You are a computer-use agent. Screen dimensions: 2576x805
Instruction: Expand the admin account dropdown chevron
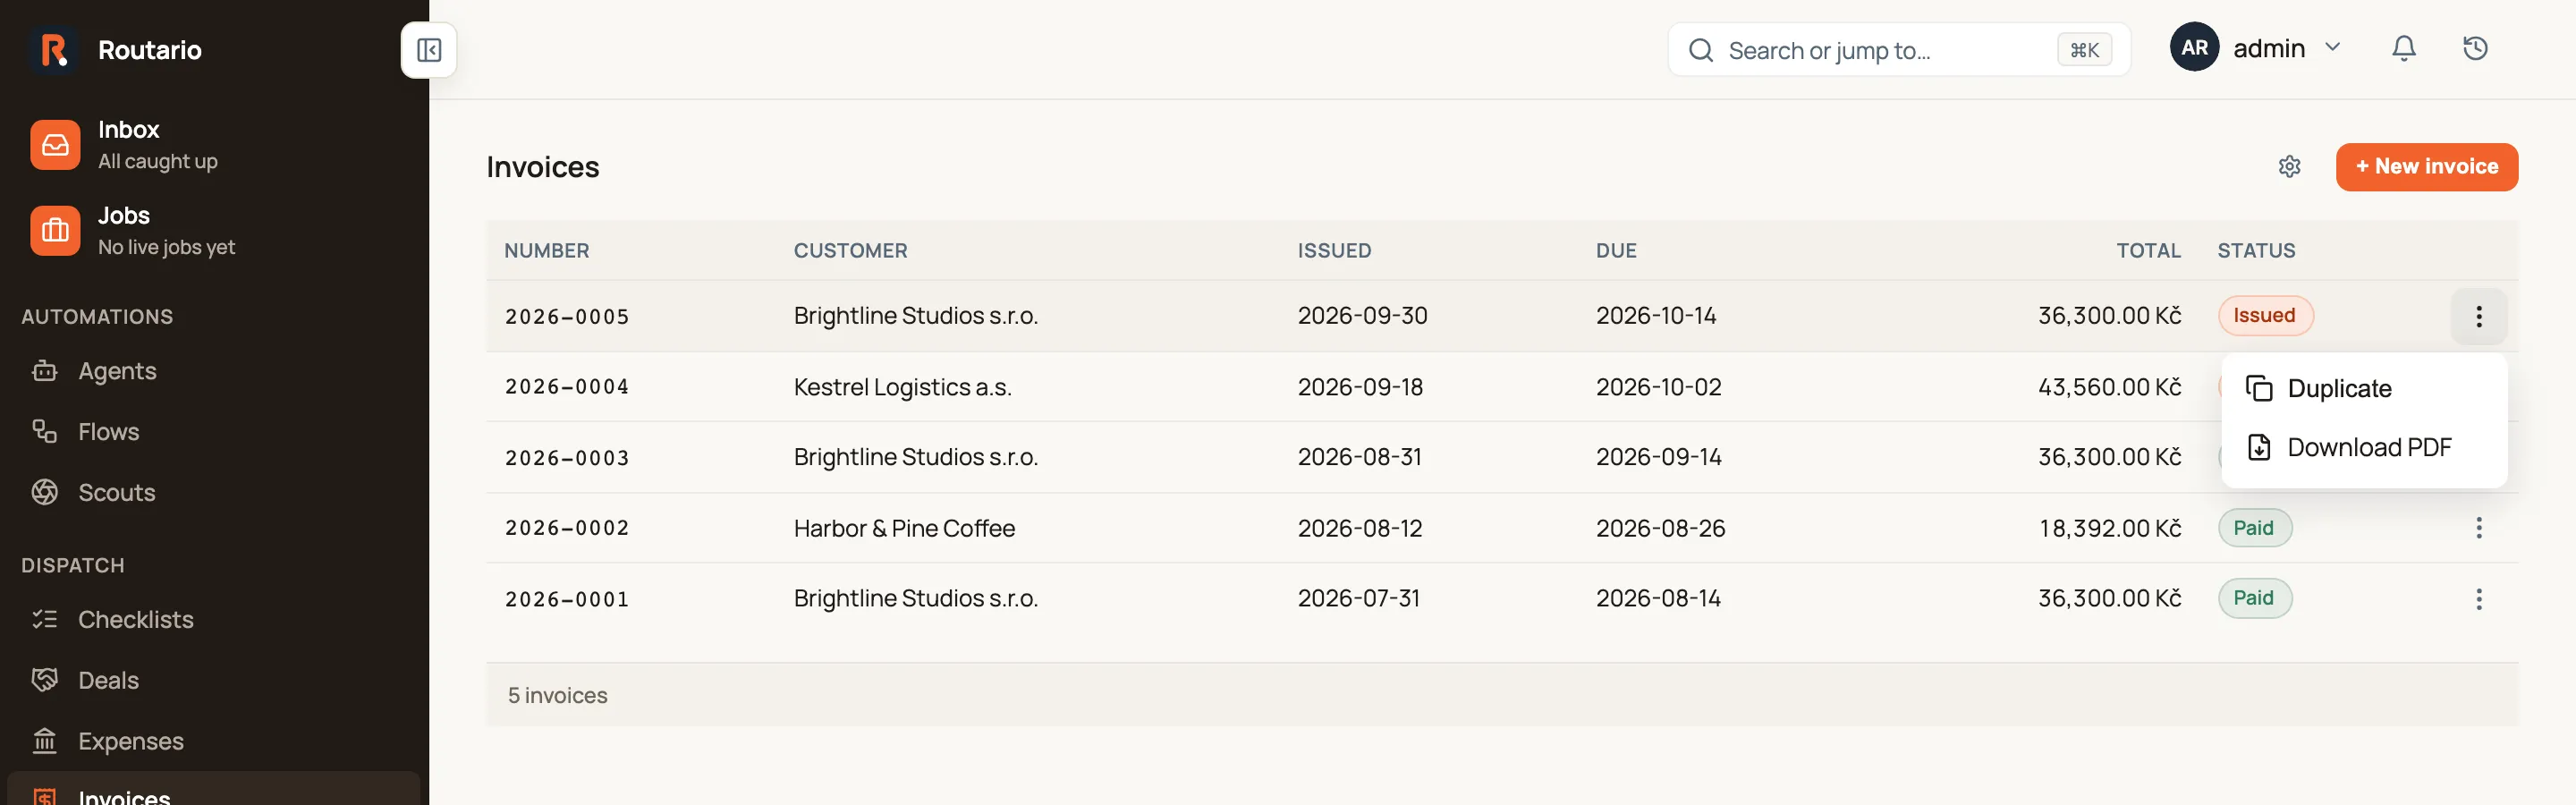click(2332, 47)
